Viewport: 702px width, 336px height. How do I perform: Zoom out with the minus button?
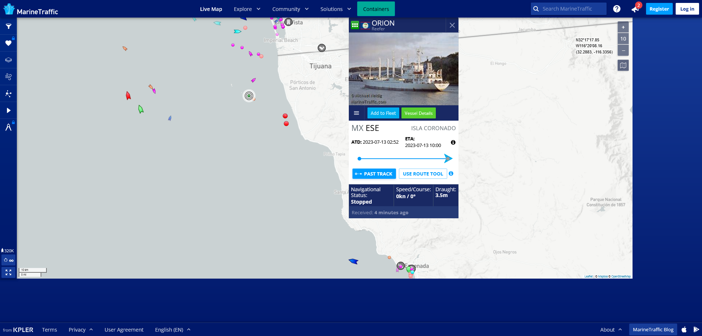coord(623,50)
